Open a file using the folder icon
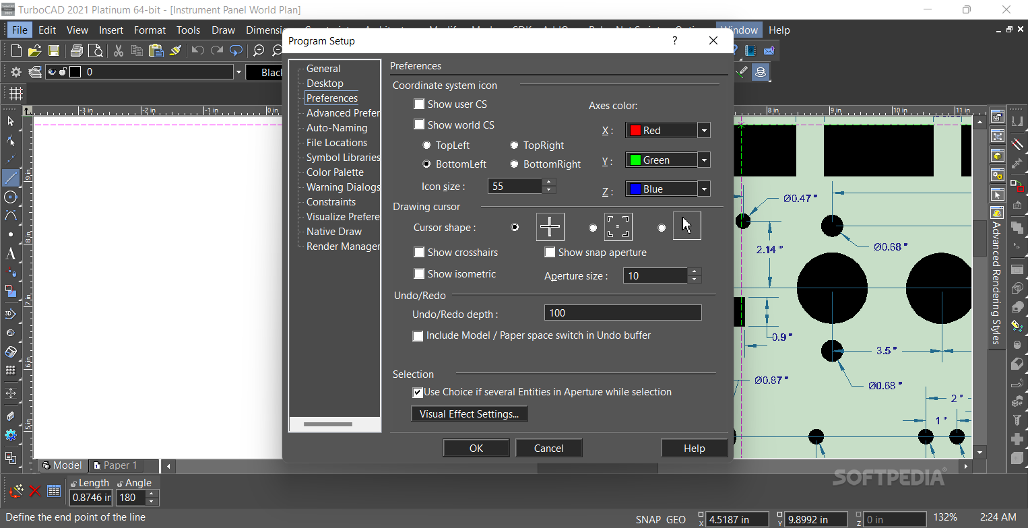1028x528 pixels. click(34, 51)
